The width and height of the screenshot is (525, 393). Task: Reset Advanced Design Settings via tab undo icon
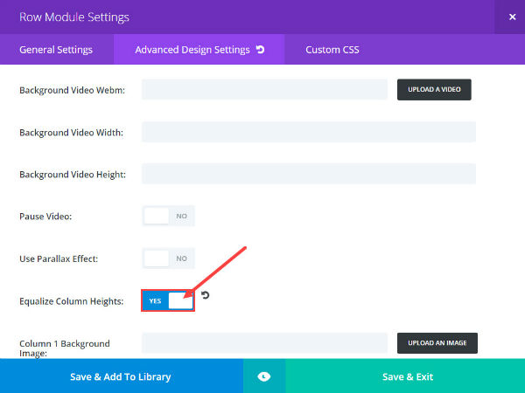[x=260, y=50]
